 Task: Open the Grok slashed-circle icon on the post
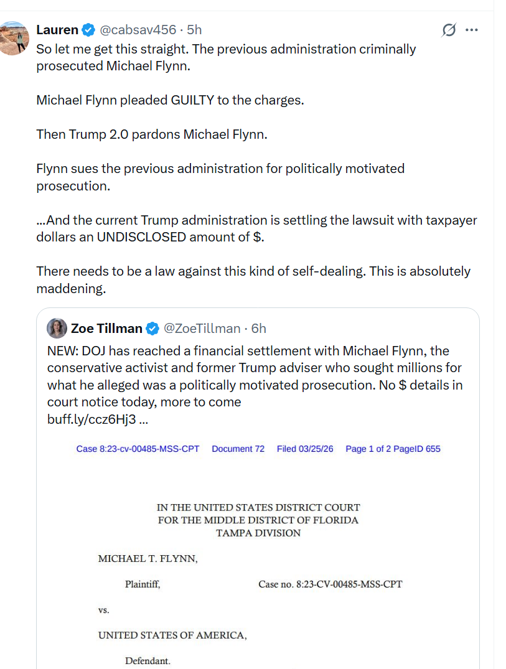449,30
